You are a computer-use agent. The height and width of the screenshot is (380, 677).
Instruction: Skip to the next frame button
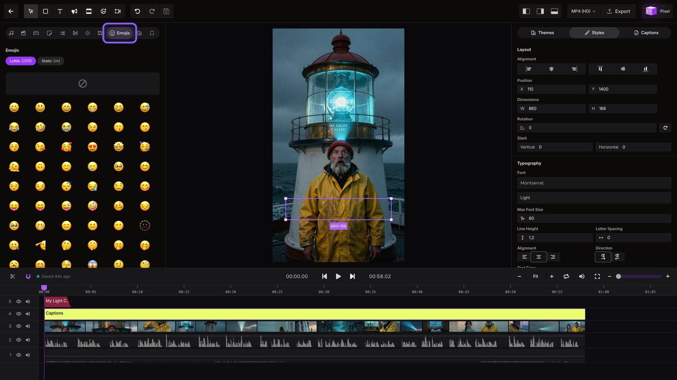pyautogui.click(x=352, y=277)
